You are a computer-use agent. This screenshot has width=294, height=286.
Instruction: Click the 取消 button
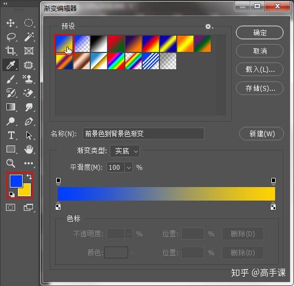tap(260, 51)
